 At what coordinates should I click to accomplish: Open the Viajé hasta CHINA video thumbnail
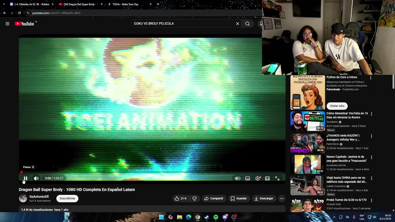(x=308, y=185)
